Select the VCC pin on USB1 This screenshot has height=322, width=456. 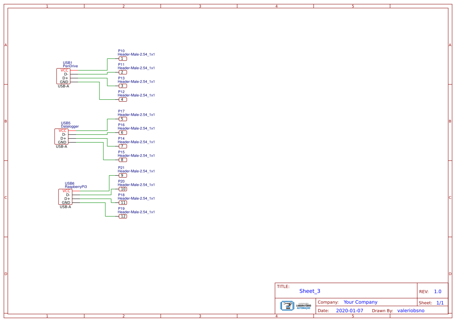click(x=64, y=70)
